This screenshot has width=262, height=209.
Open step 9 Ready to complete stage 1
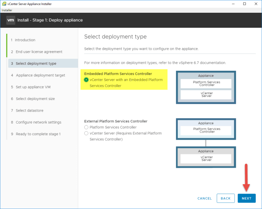36,134
